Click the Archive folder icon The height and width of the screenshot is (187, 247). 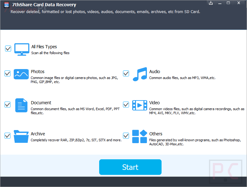[x=21, y=136]
